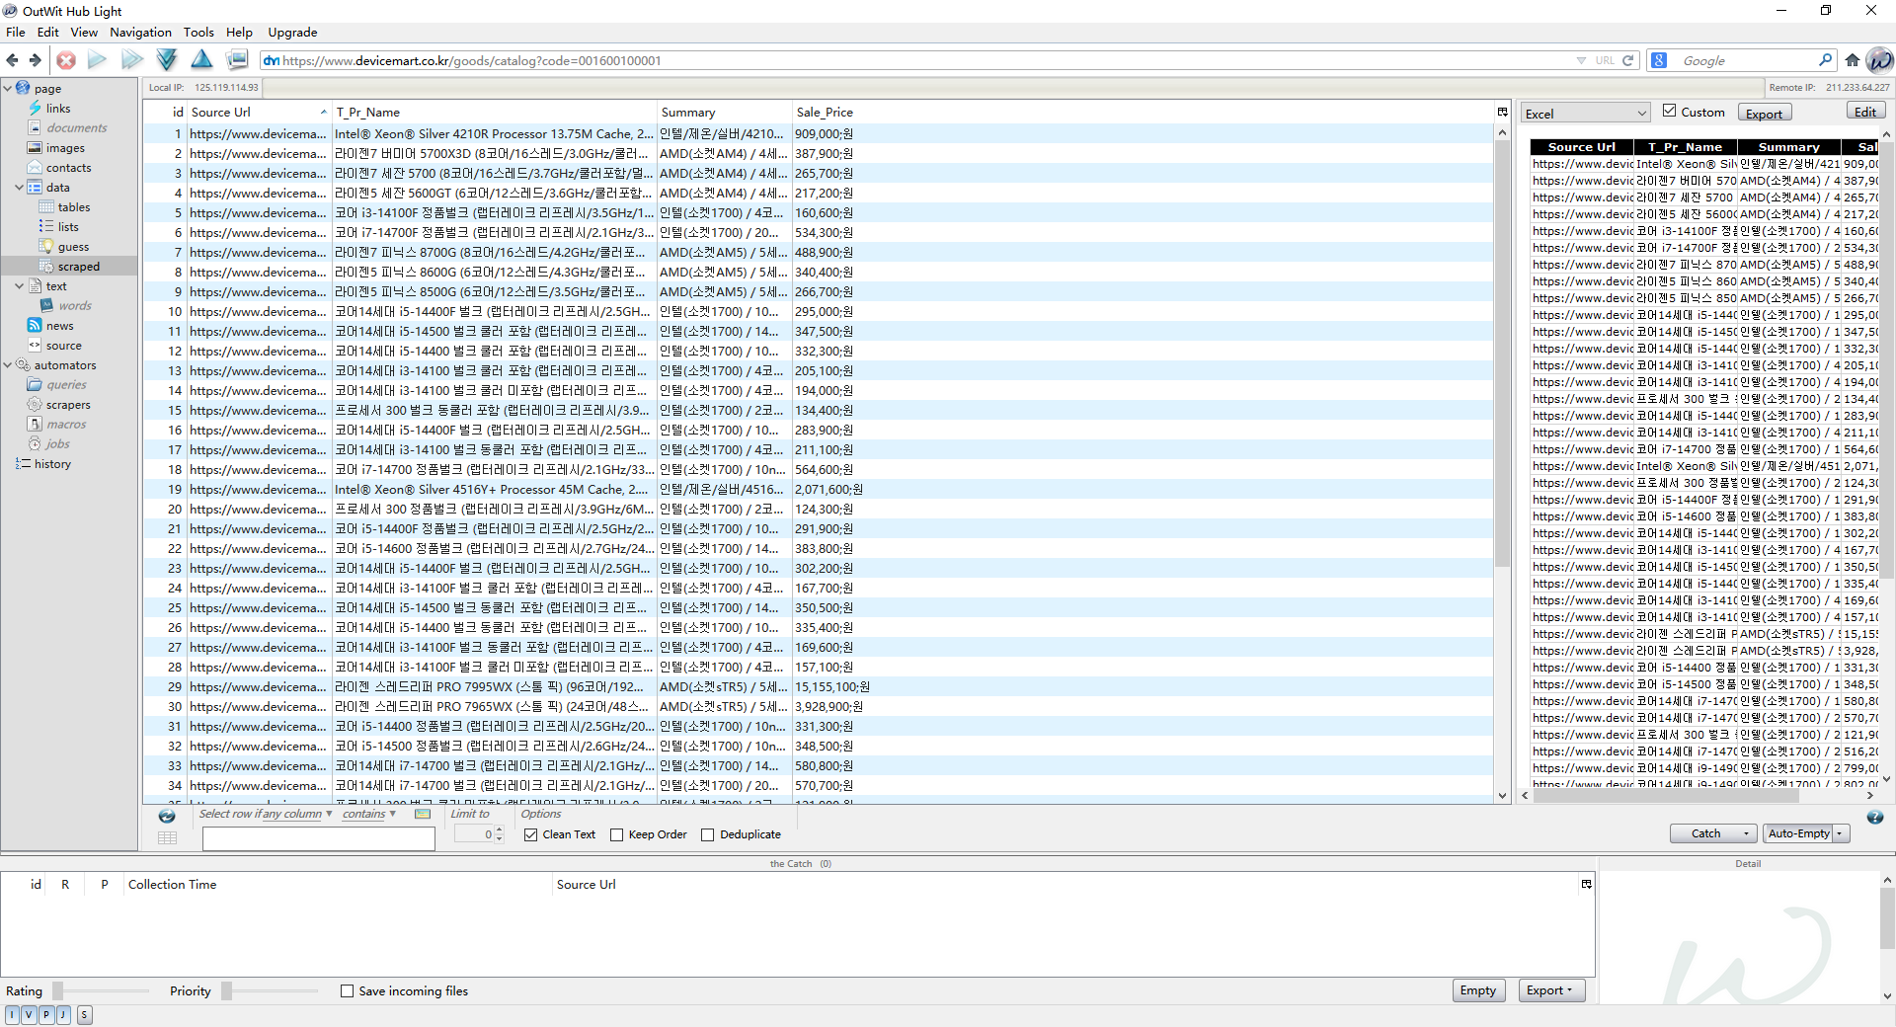
Task: Open the blue help question mark icon
Action: click(x=1875, y=817)
